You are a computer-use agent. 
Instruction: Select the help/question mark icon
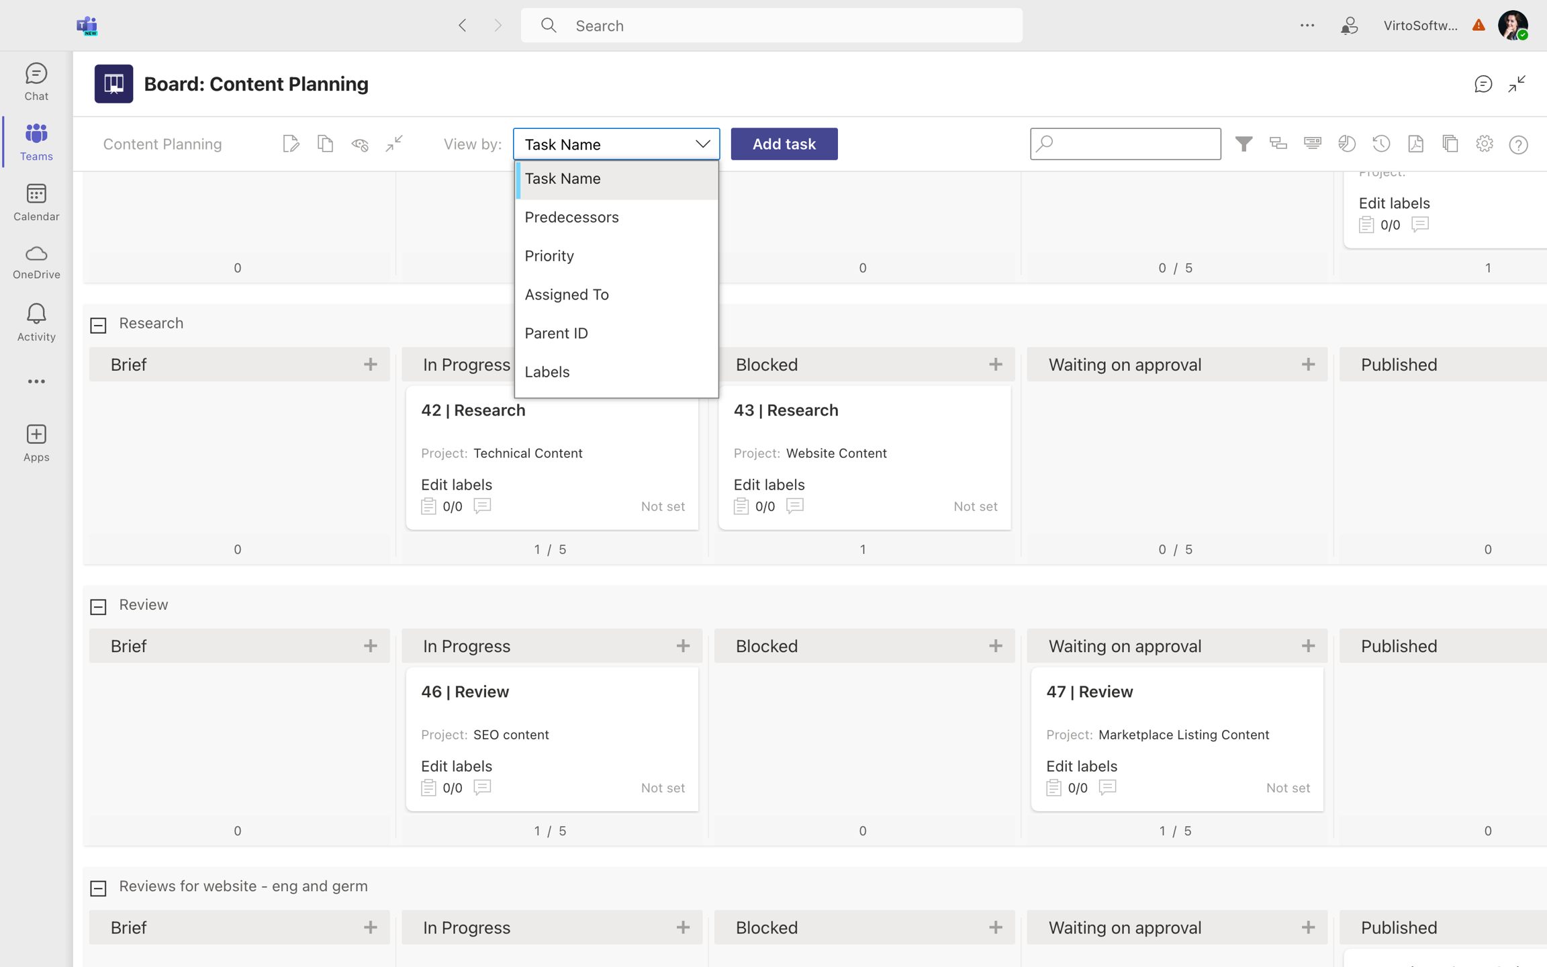click(1519, 144)
